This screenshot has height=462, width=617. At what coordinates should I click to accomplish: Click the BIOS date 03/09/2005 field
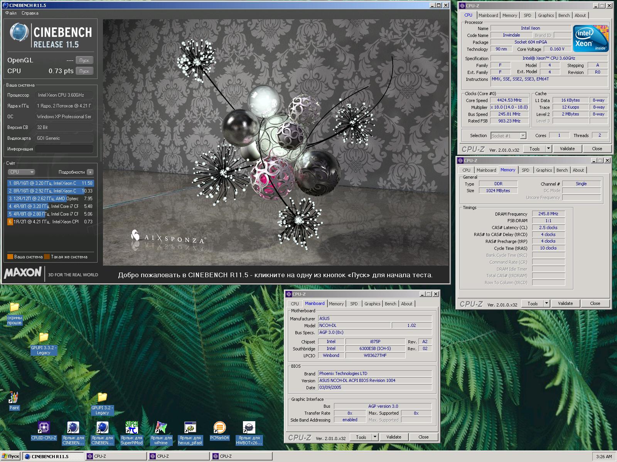375,387
